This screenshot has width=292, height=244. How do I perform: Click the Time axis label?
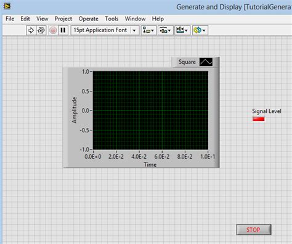tap(150, 165)
